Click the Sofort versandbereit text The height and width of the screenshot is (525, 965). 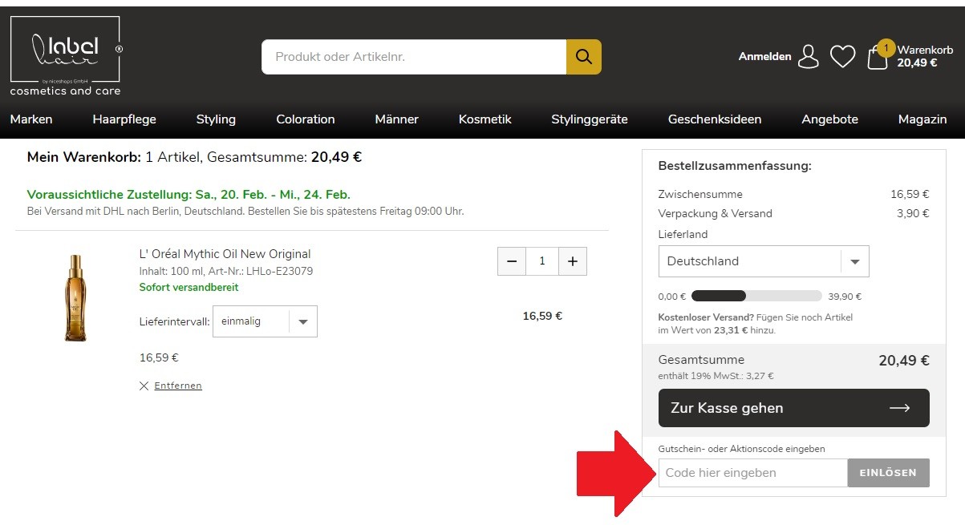(x=189, y=287)
